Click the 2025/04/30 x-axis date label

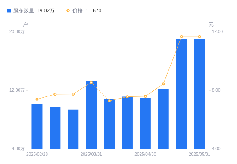pos(145,154)
